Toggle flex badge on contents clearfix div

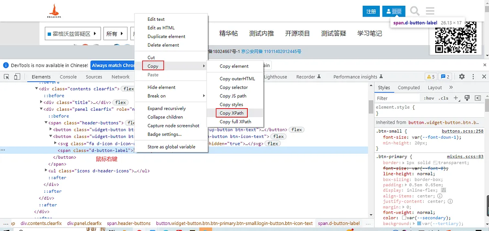(x=128, y=89)
